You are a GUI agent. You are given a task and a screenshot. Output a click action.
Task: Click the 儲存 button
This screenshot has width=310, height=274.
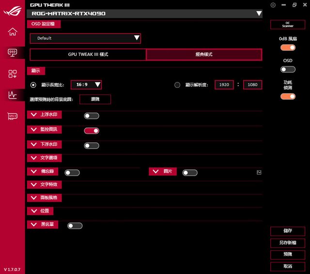[x=288, y=231]
